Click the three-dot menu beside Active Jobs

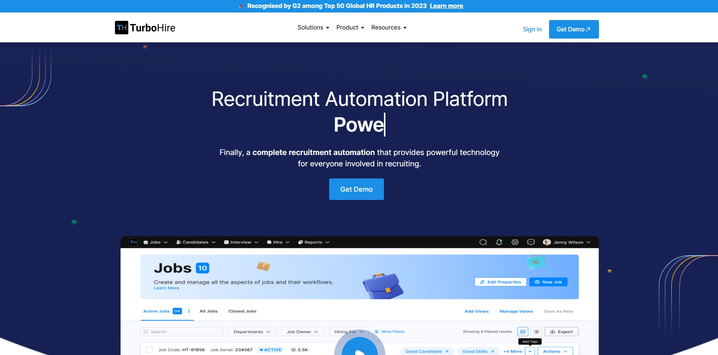pyautogui.click(x=189, y=311)
